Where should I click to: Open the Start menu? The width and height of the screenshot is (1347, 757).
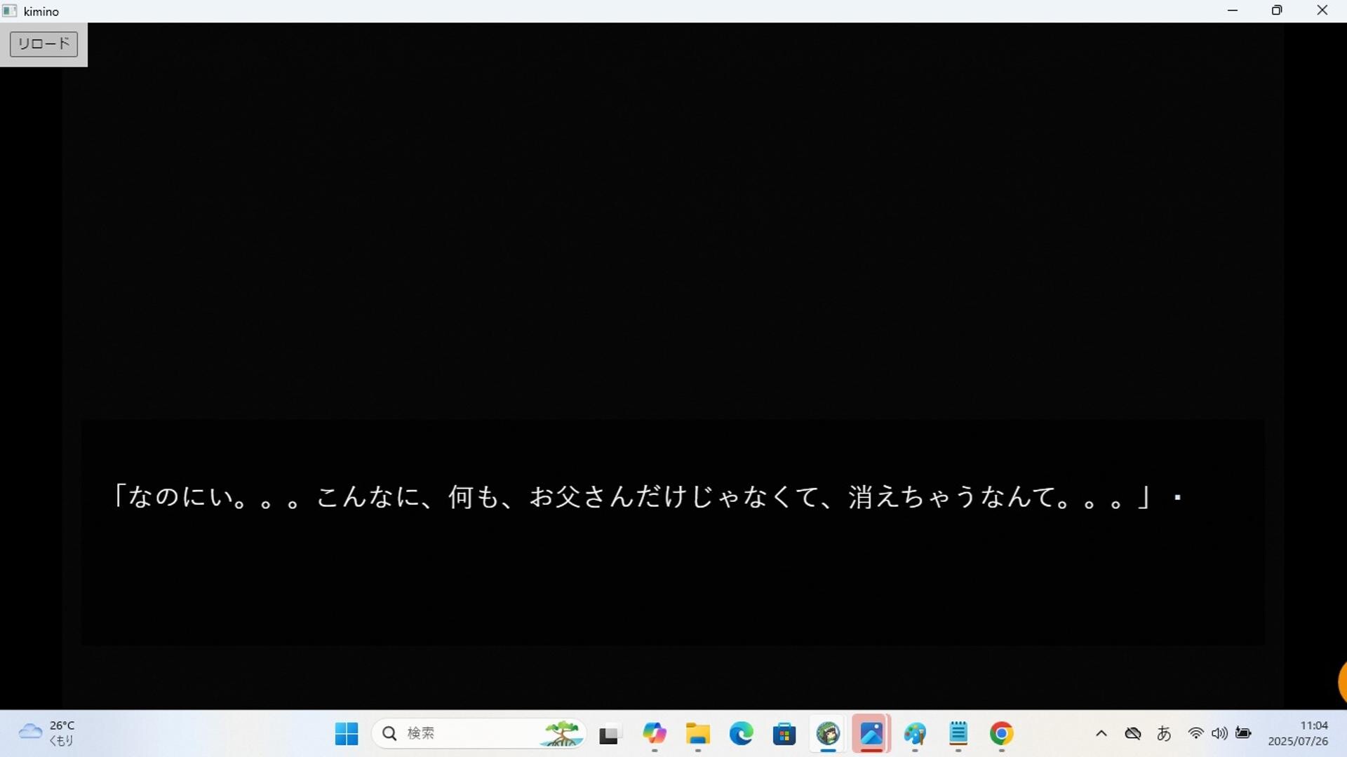click(x=347, y=734)
